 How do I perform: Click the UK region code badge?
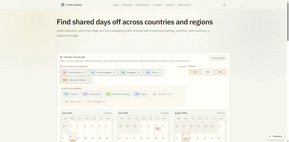pos(92,72)
